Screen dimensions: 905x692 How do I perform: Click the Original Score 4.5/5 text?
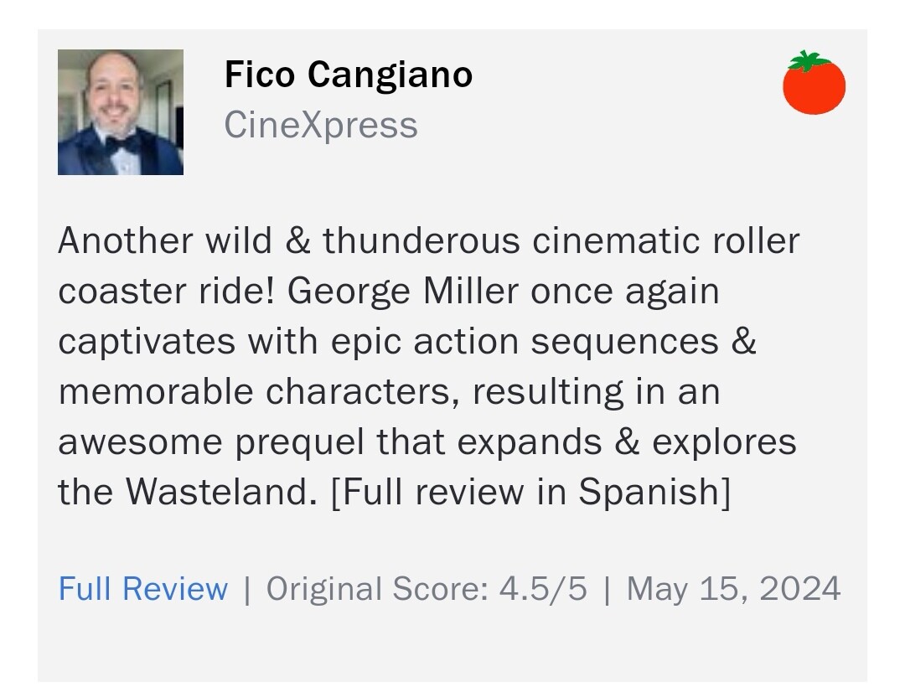click(x=427, y=589)
